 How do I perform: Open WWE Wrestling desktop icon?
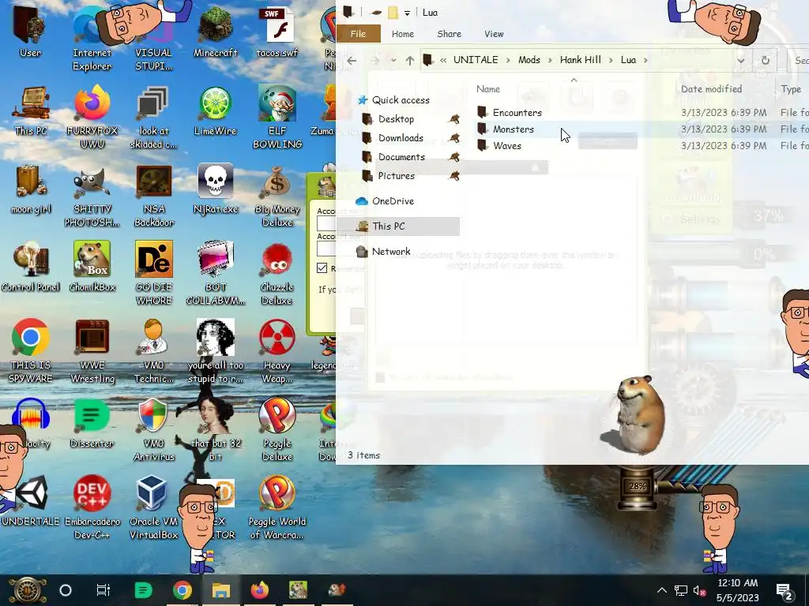(x=92, y=351)
